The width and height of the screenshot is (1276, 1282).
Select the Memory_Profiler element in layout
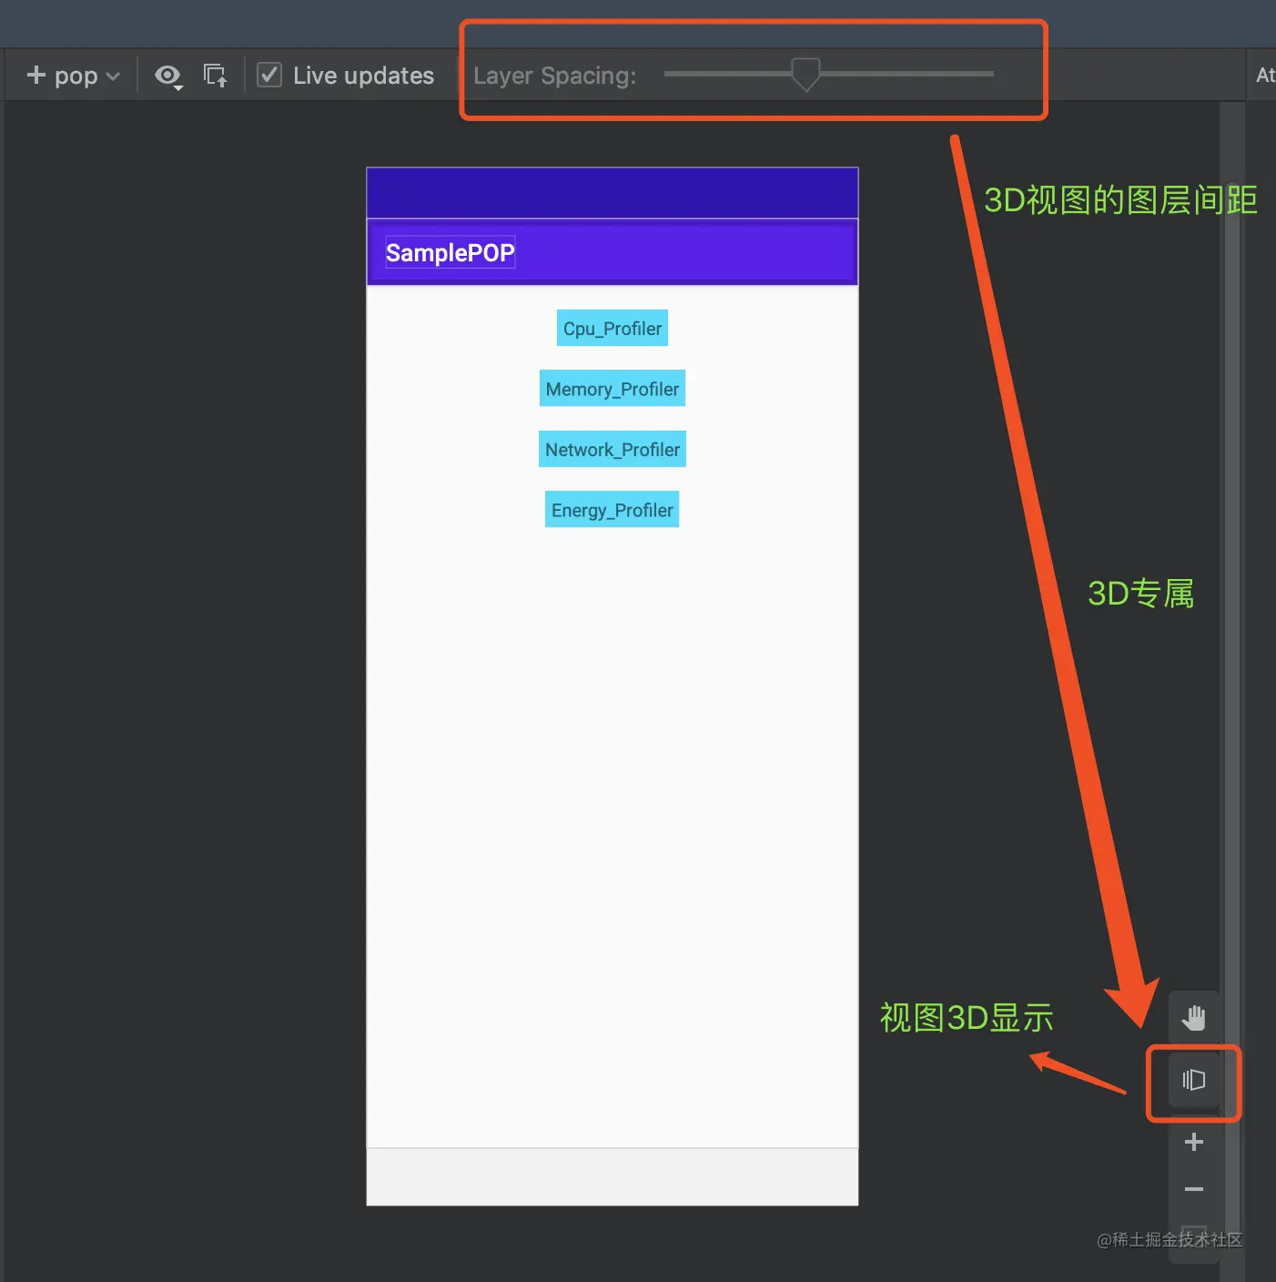[x=612, y=388]
